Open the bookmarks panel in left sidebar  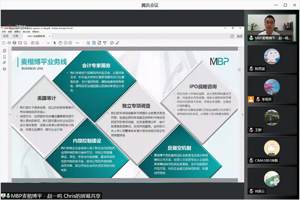(x=4, y=56)
